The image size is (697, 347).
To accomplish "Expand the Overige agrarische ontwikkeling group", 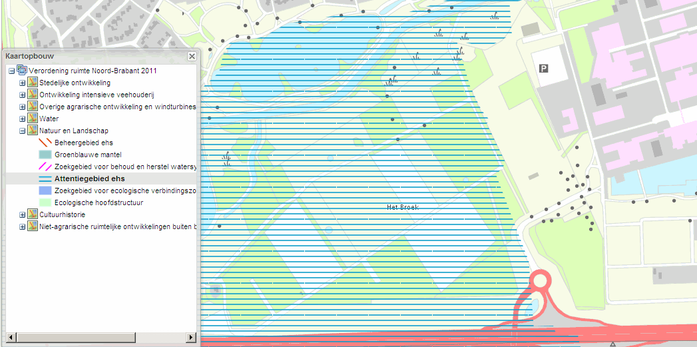I will point(22,107).
